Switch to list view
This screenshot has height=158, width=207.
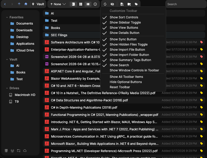88,4
